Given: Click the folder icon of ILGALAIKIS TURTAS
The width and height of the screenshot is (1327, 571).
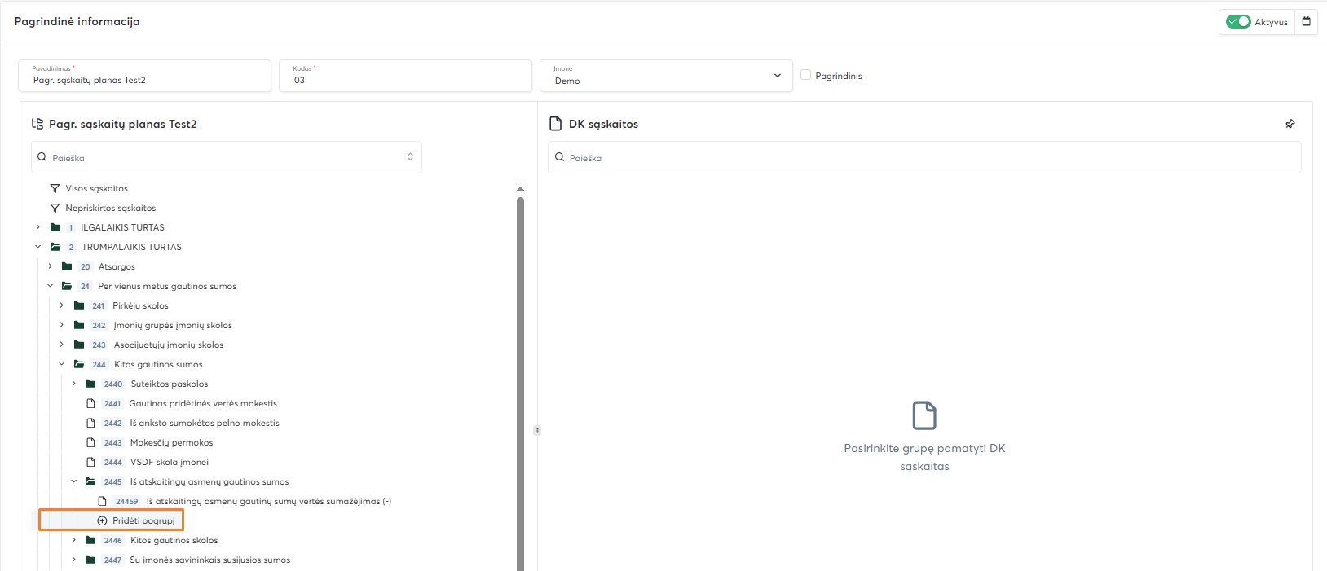Looking at the screenshot, I should click(x=55, y=227).
